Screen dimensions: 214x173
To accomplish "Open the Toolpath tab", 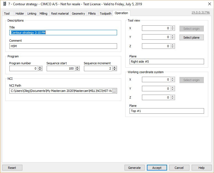I will pos(105,14).
